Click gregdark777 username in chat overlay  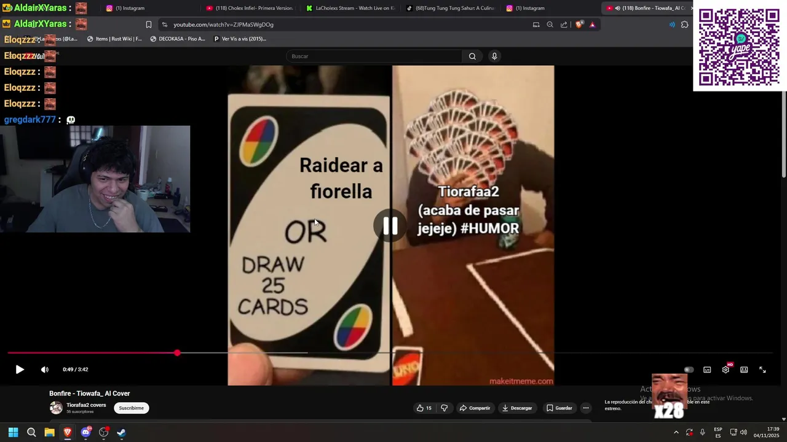point(30,120)
